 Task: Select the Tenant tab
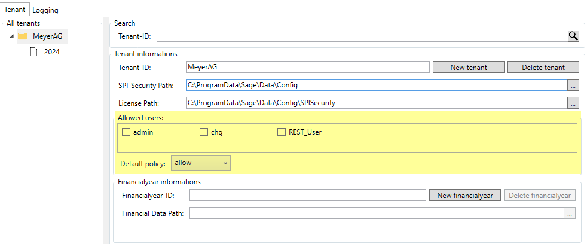[14, 10]
